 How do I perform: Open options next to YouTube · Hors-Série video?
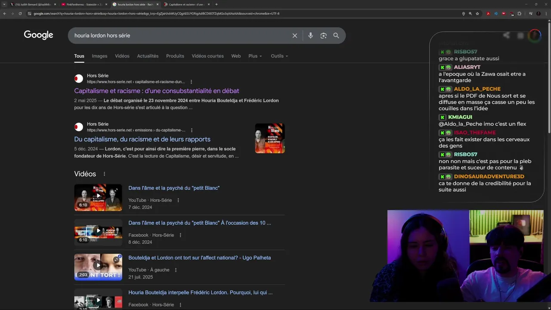coord(178,200)
